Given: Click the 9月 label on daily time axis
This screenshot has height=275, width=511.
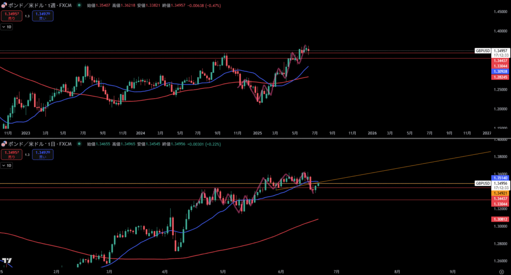Looking at the screenshot, I should click(453, 272).
